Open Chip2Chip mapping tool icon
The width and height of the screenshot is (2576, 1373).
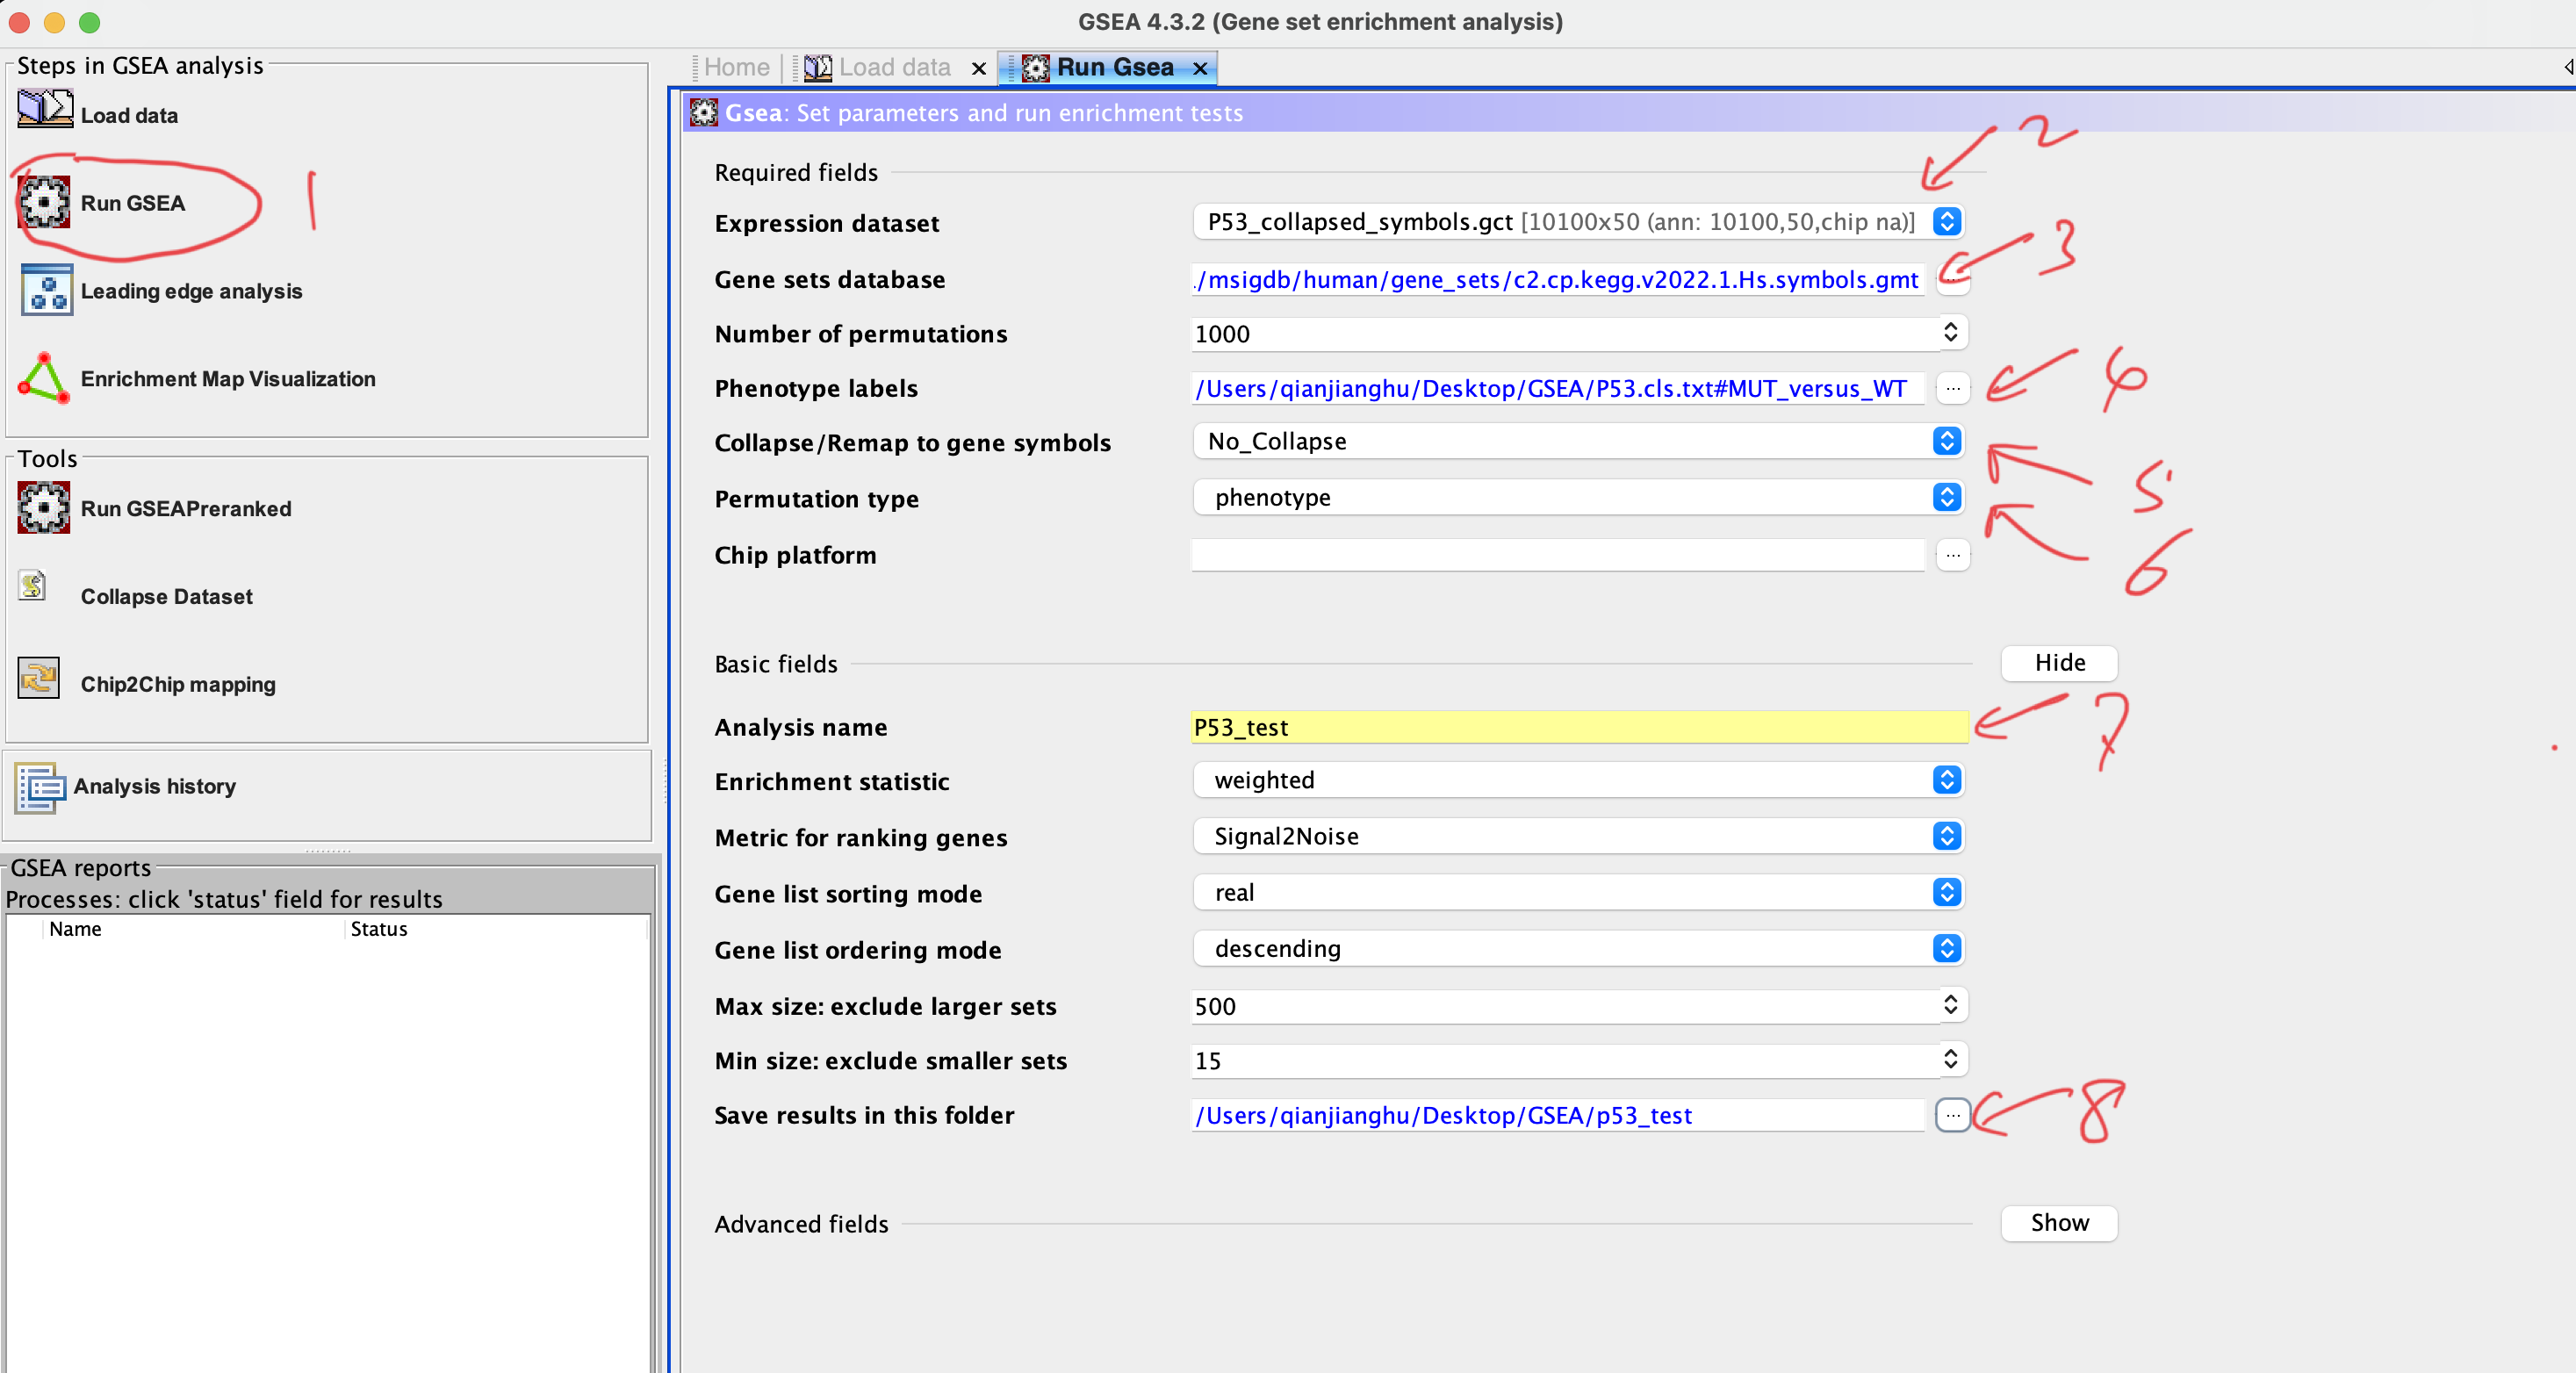(39, 679)
